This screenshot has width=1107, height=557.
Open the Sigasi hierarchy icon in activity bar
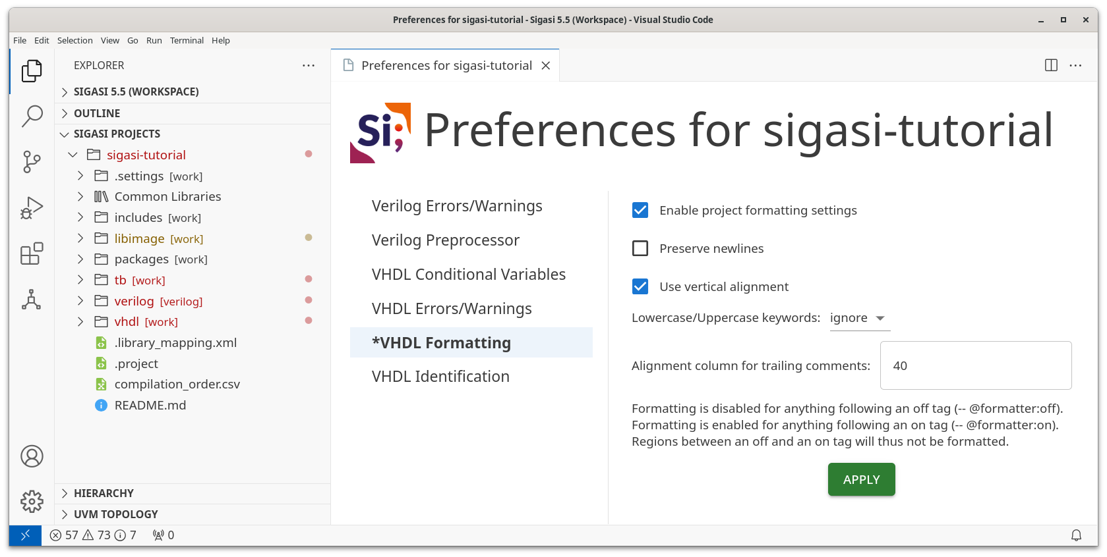pos(32,300)
